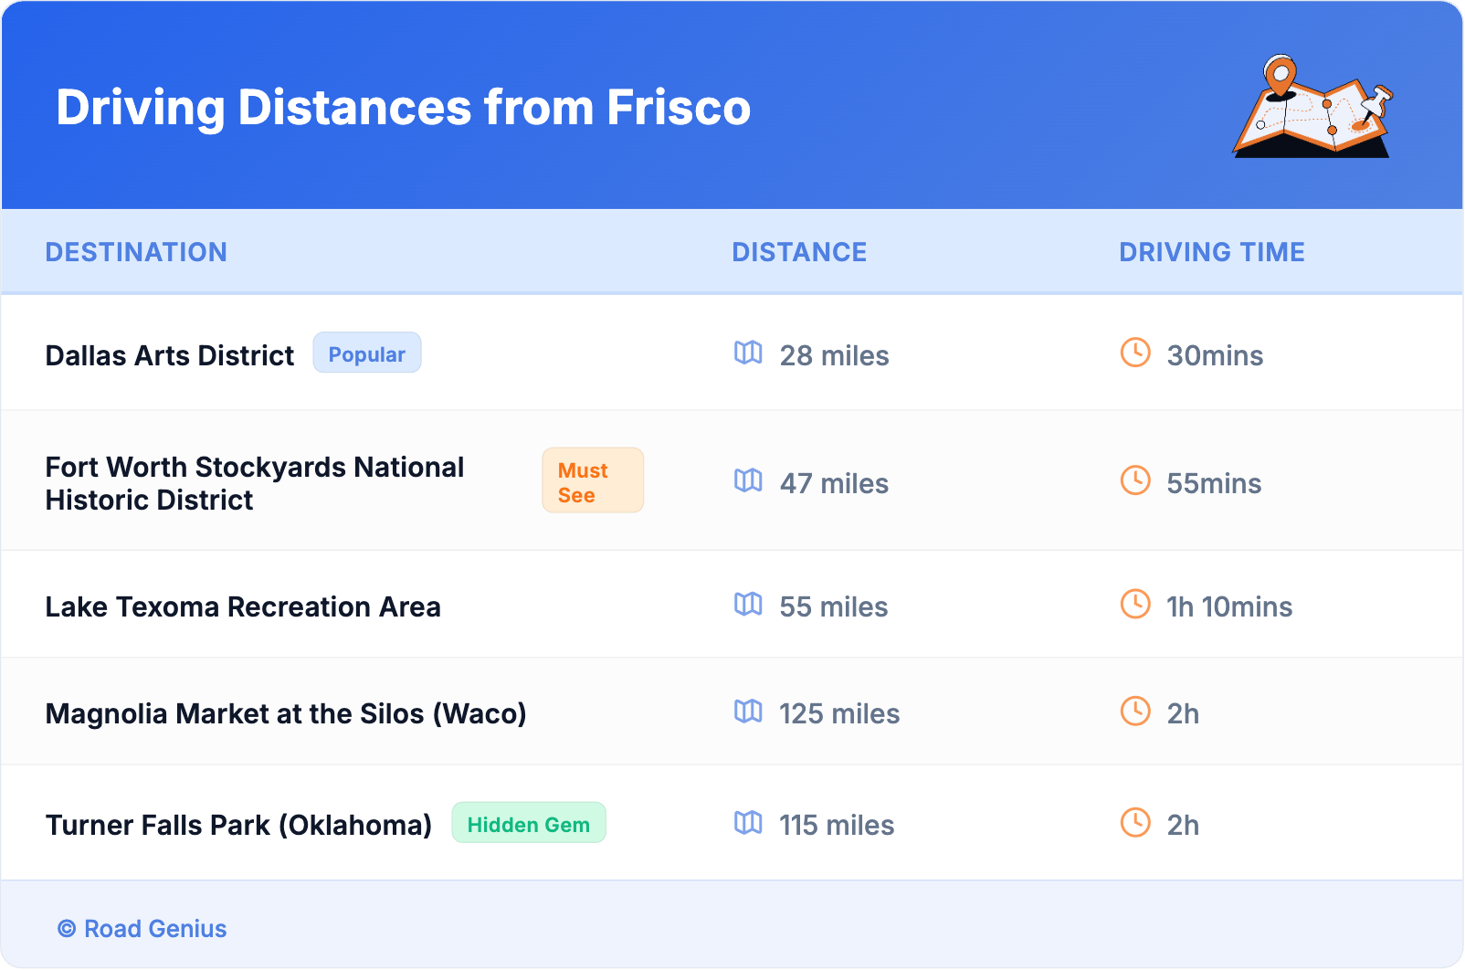Click the map icon beside 28 miles

(748, 353)
